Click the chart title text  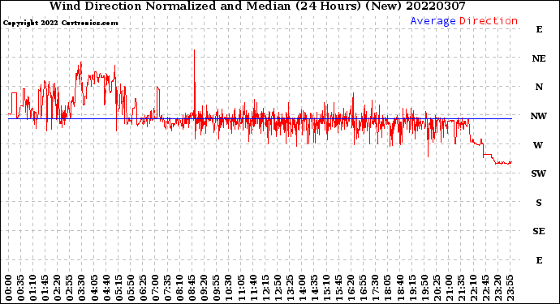[x=257, y=6]
